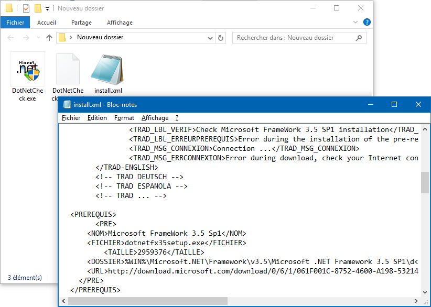Viewport: 431px width, 307px height.
Task: Open the DotNetCheck.exe file icon
Action: point(27,69)
